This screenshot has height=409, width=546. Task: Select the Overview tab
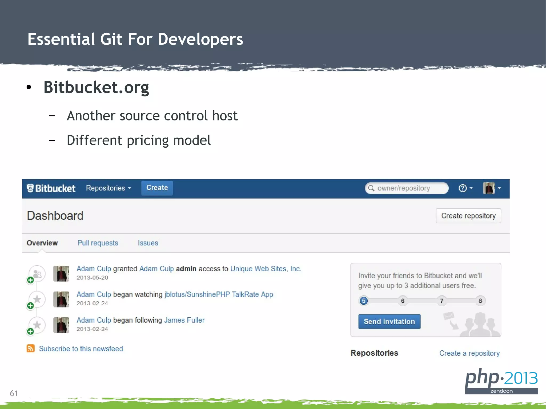click(42, 243)
